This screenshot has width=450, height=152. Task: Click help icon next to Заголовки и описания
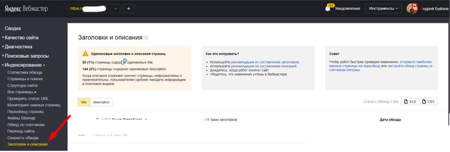[146, 38]
